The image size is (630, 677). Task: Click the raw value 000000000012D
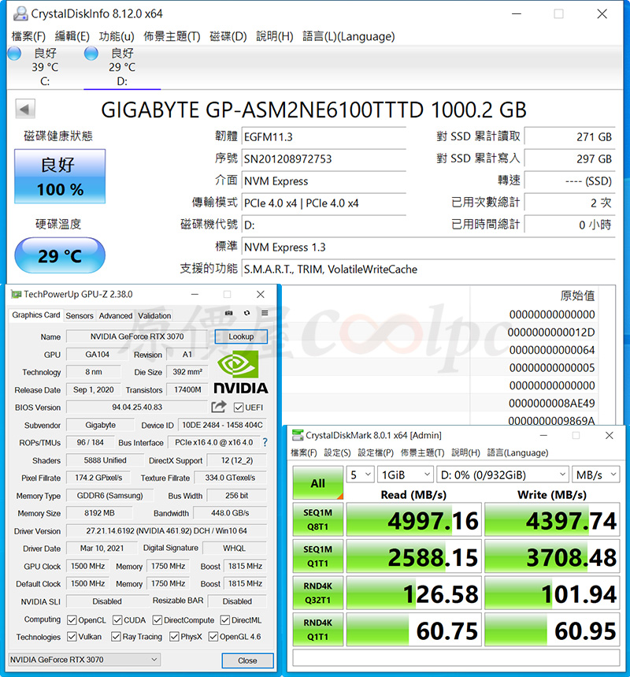point(551,332)
